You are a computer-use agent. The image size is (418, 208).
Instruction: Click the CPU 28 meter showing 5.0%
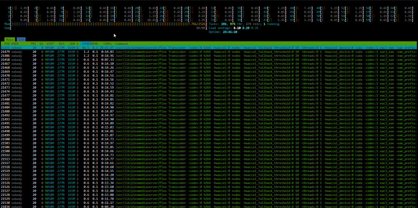(196, 8)
